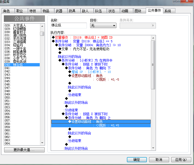Select event 029: 红烧鲤鱼
194x165 pixels.
[22, 29]
